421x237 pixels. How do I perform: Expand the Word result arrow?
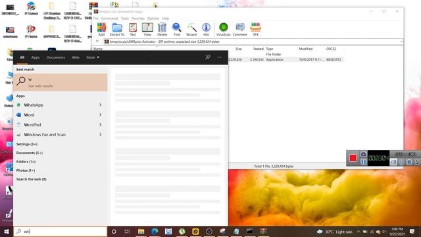point(101,115)
